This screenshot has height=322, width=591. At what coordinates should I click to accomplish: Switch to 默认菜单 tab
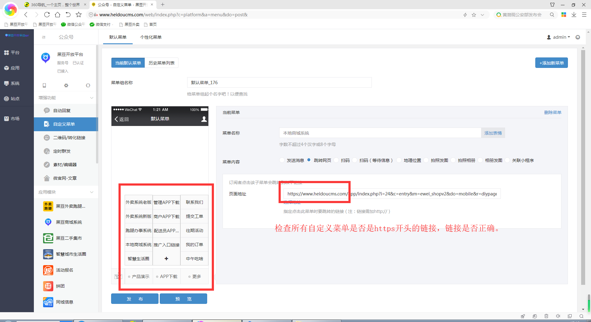pyautogui.click(x=118, y=37)
